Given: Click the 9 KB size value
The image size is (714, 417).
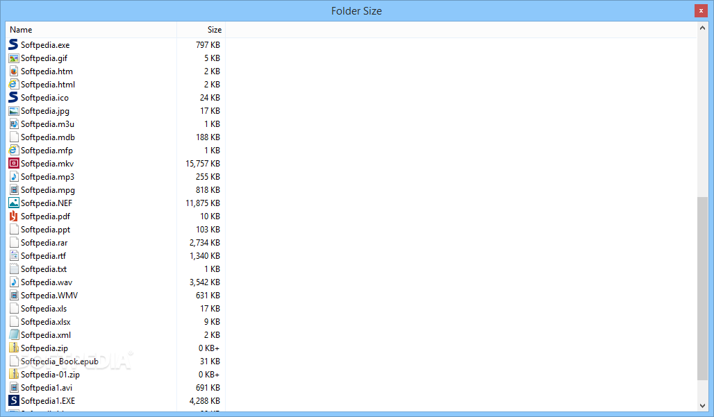Looking at the screenshot, I should coord(213,322).
